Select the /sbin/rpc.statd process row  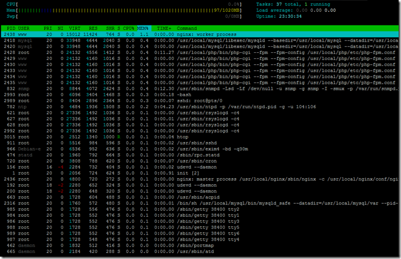pyautogui.click(x=200, y=155)
